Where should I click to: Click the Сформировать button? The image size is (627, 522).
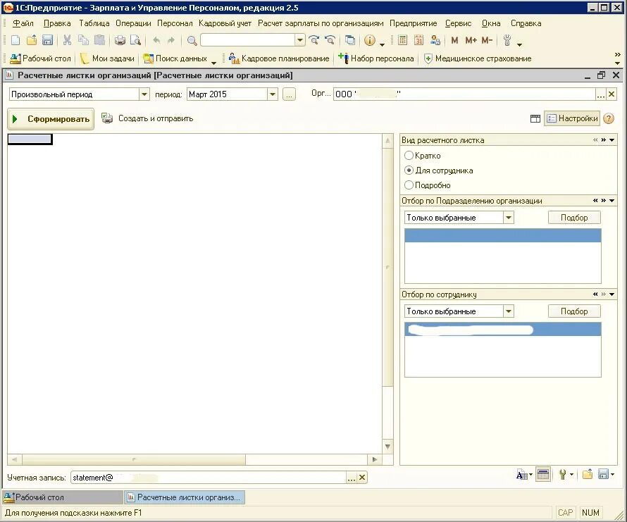[x=51, y=119]
